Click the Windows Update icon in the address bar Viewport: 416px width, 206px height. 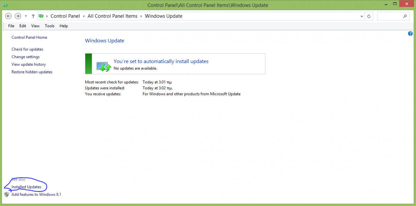click(41, 16)
